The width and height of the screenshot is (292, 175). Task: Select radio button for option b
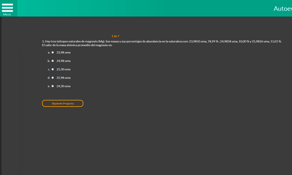(53, 61)
